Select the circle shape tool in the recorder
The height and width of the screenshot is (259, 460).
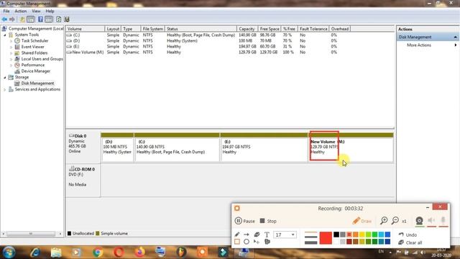247,242
